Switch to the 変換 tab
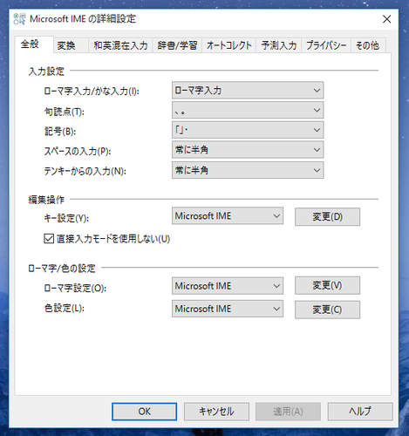The width and height of the screenshot is (409, 436). [71, 45]
